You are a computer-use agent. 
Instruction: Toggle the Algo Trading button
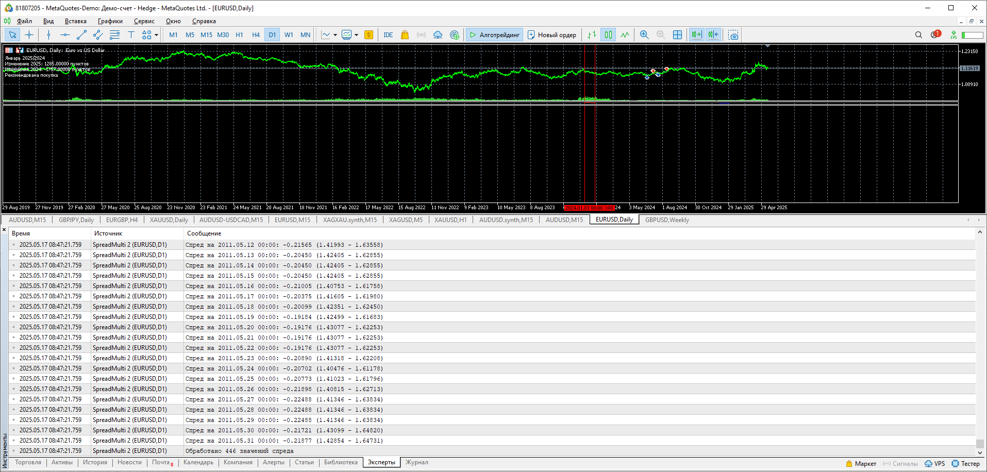point(494,35)
